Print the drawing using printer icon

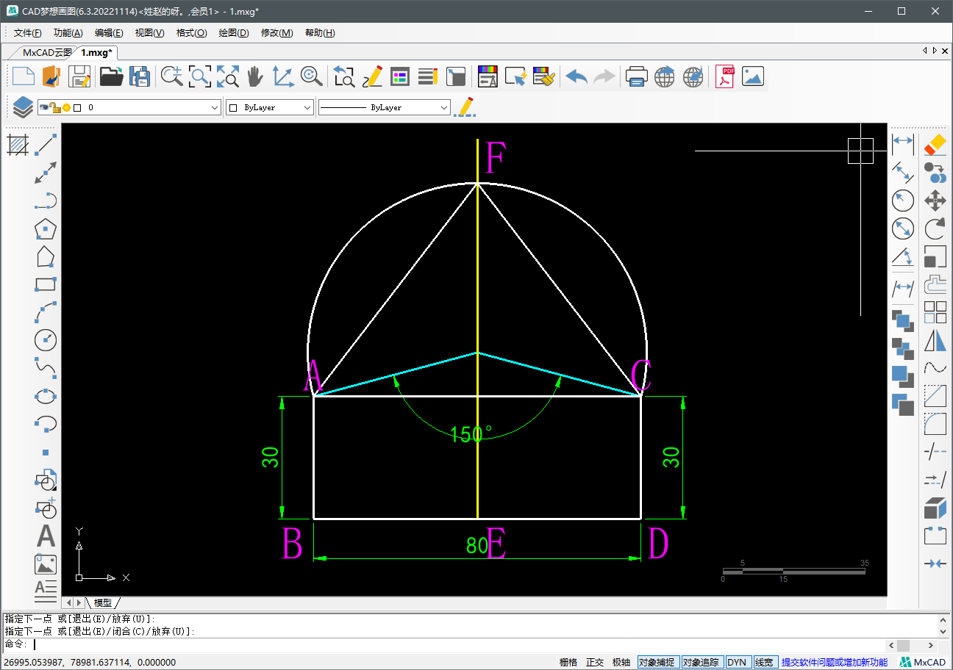(637, 76)
